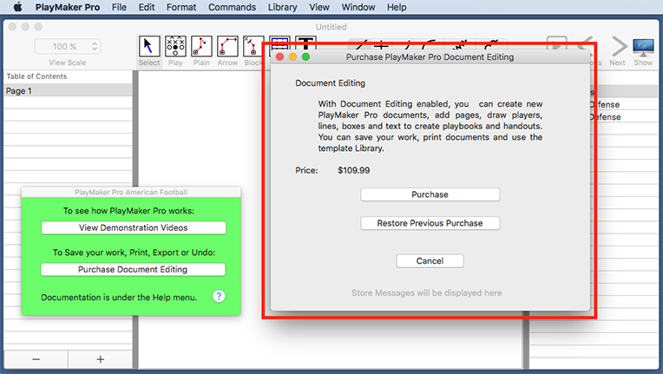Add a page with plus button
Screen dimensions: 663x374
(100, 359)
